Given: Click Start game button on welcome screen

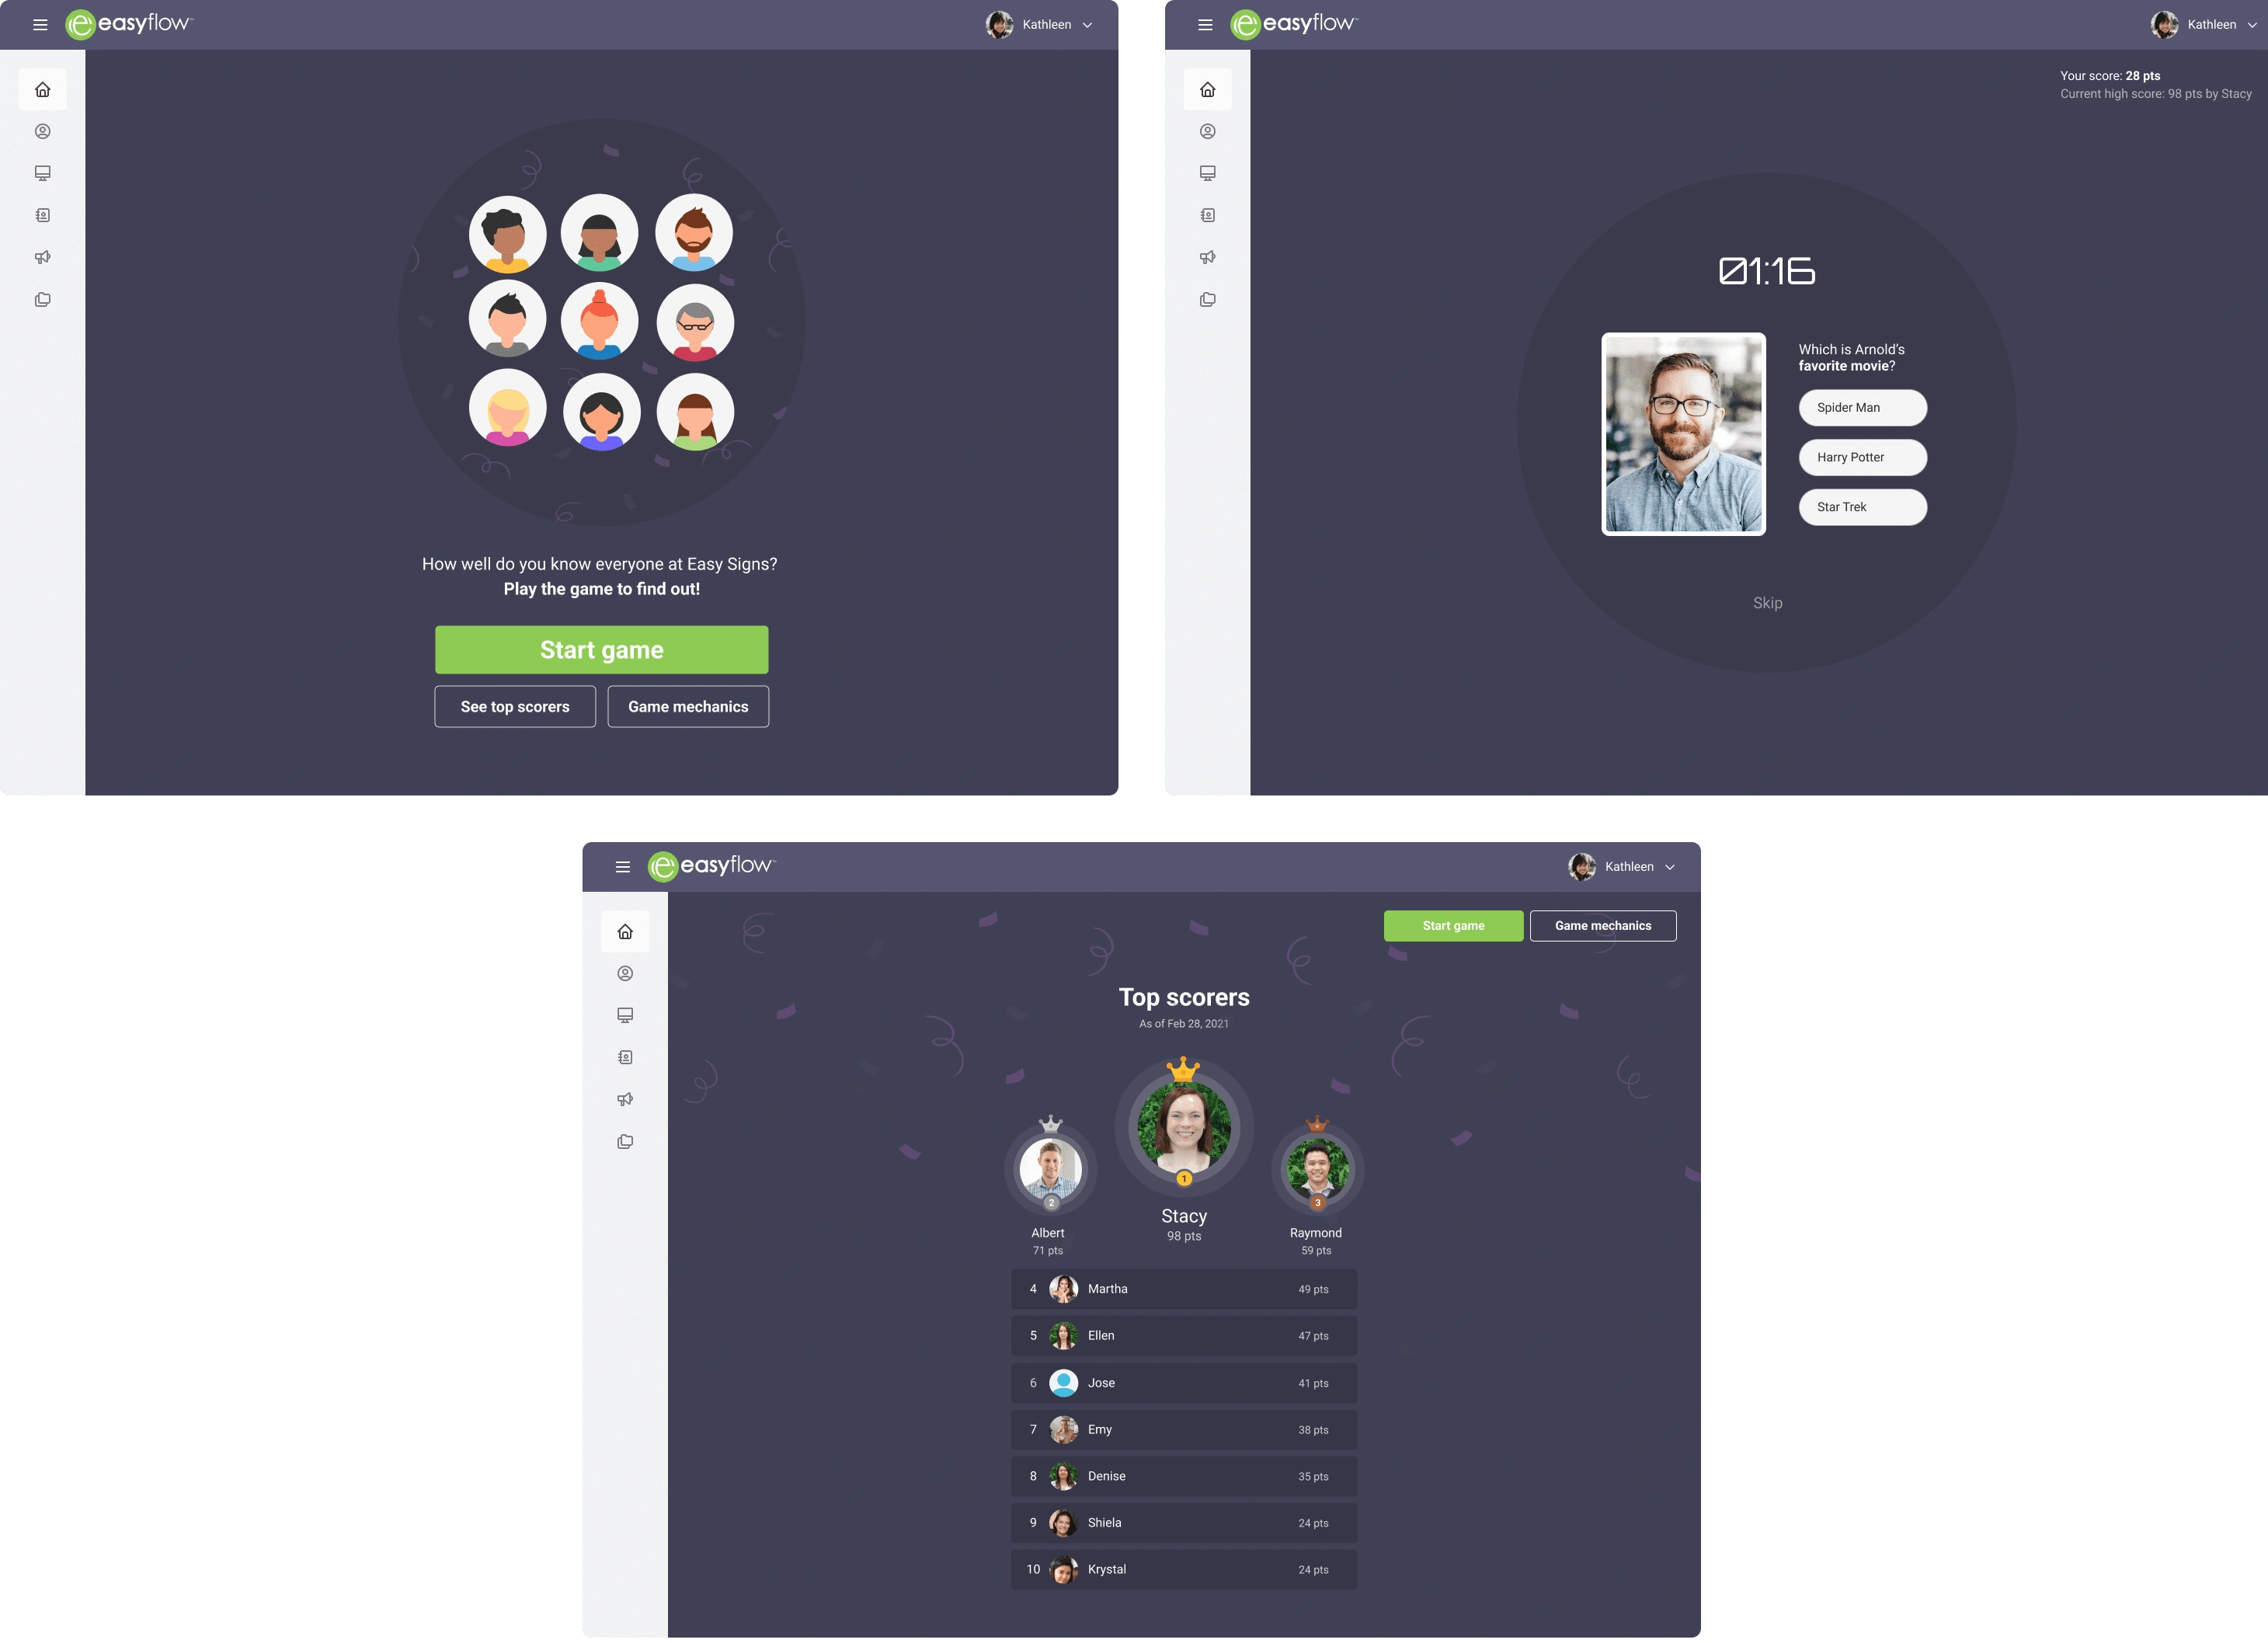Looking at the screenshot, I should pyautogui.click(x=600, y=649).
